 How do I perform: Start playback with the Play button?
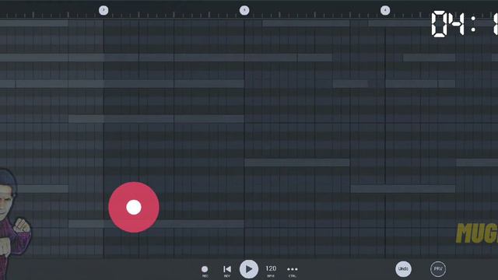point(249,269)
